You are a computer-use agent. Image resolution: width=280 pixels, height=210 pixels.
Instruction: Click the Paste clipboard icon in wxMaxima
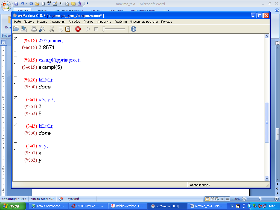(x=68, y=29)
